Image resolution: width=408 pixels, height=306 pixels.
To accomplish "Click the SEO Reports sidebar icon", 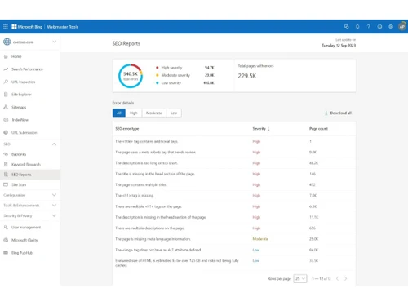I will [6, 175].
